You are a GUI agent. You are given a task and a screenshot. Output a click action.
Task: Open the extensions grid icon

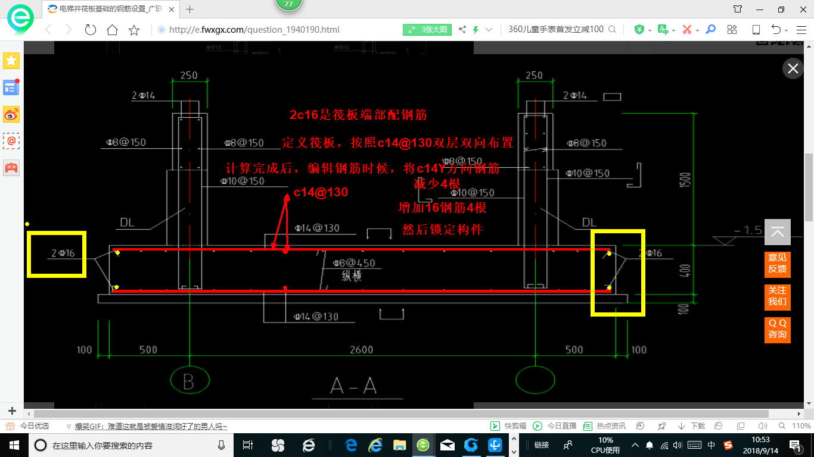732,30
